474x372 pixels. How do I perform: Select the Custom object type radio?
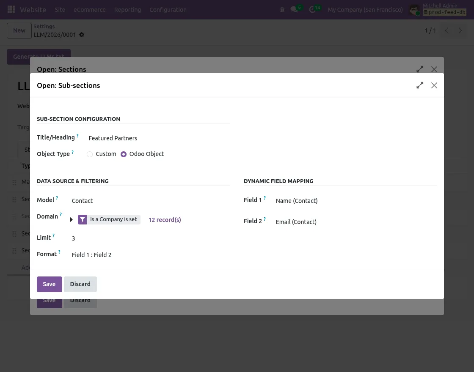(89, 154)
